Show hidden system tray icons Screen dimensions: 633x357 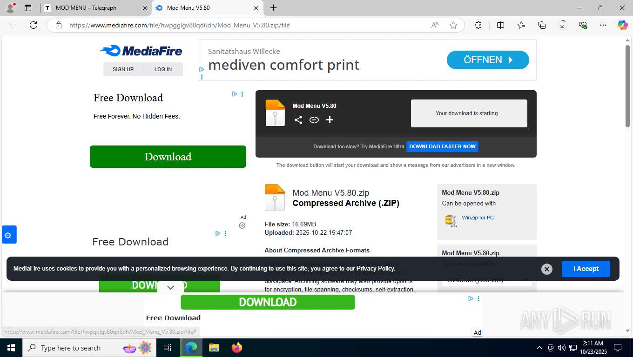539,348
